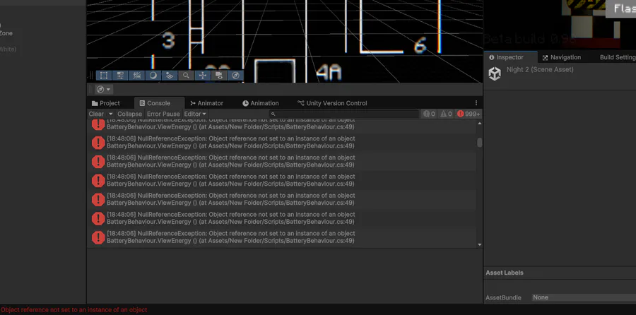Image resolution: width=636 pixels, height=315 pixels.
Task: Open the Build Settings tab
Action: (x=618, y=58)
